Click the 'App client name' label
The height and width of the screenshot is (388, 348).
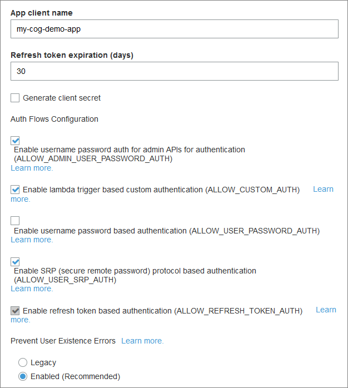point(41,13)
